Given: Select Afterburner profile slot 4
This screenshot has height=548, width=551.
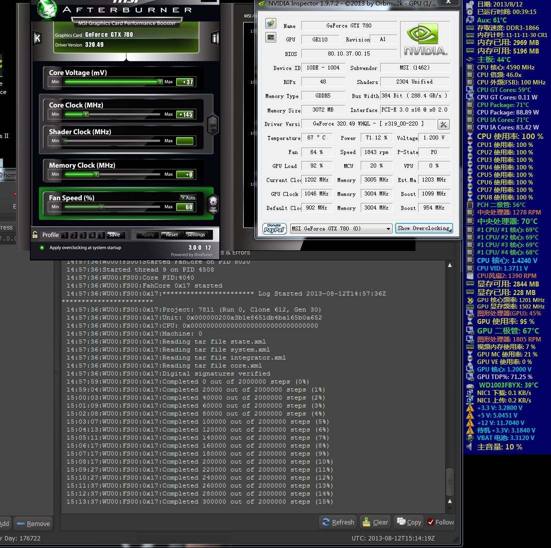Looking at the screenshot, I should (x=92, y=235).
